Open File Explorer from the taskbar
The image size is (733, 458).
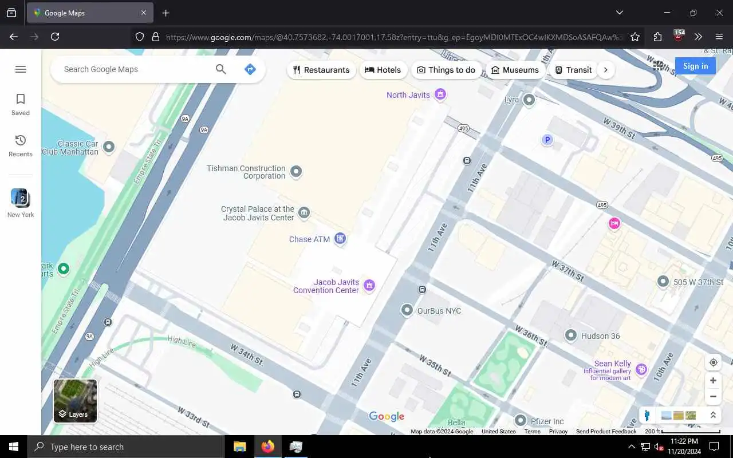tap(239, 447)
